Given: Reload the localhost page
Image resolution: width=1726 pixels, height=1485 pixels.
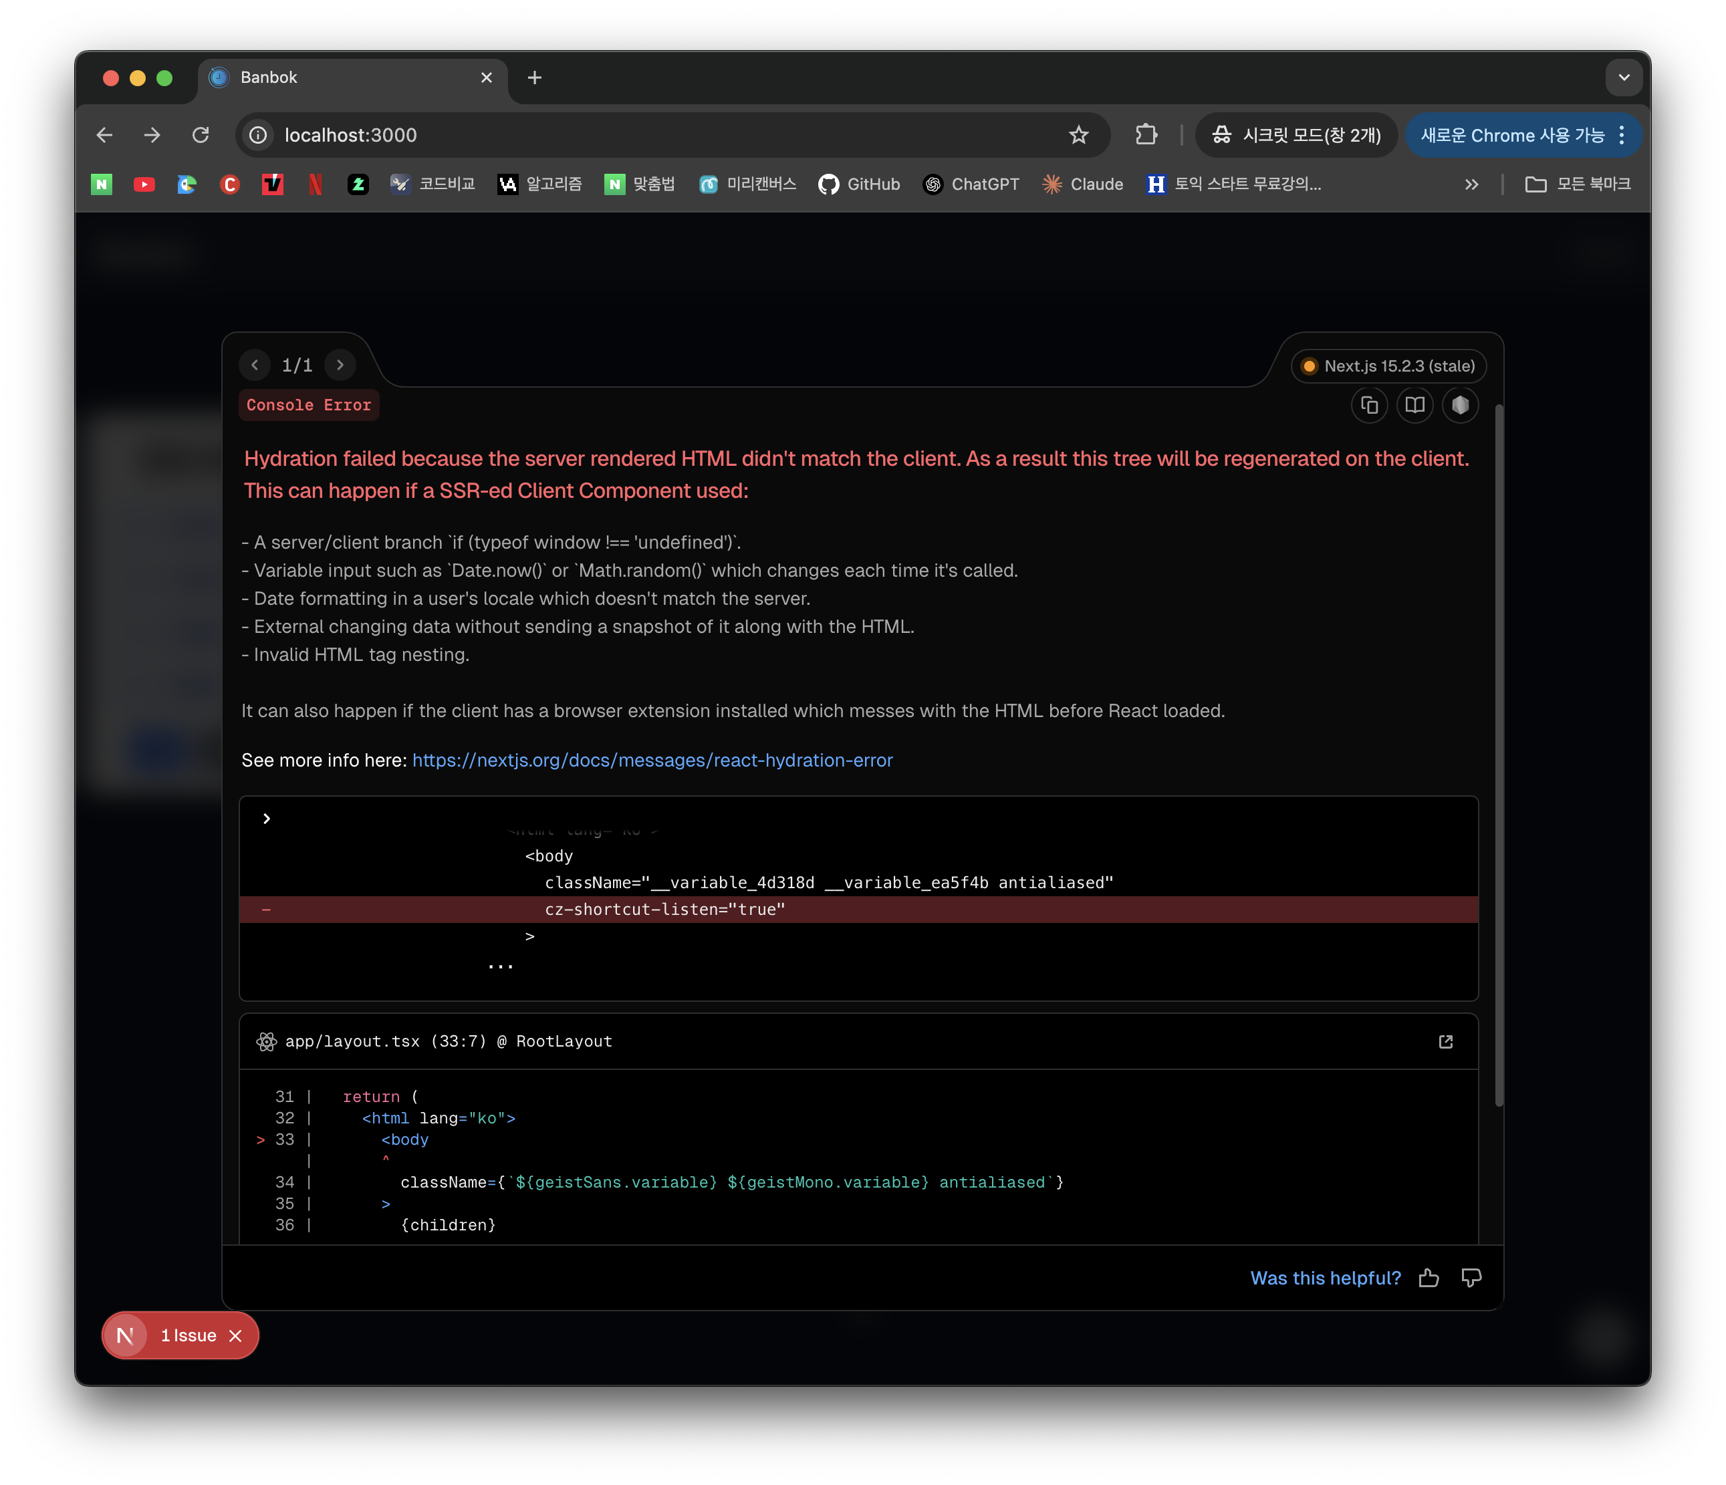Looking at the screenshot, I should click(200, 135).
